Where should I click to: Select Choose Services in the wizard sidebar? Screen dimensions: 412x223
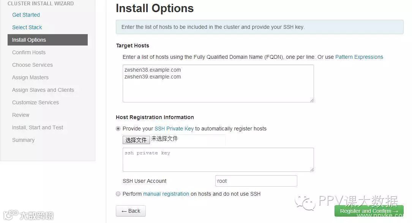[x=33, y=65]
